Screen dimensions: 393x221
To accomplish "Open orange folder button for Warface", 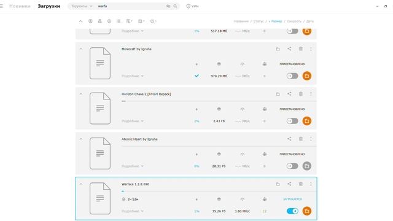I will tap(307, 211).
